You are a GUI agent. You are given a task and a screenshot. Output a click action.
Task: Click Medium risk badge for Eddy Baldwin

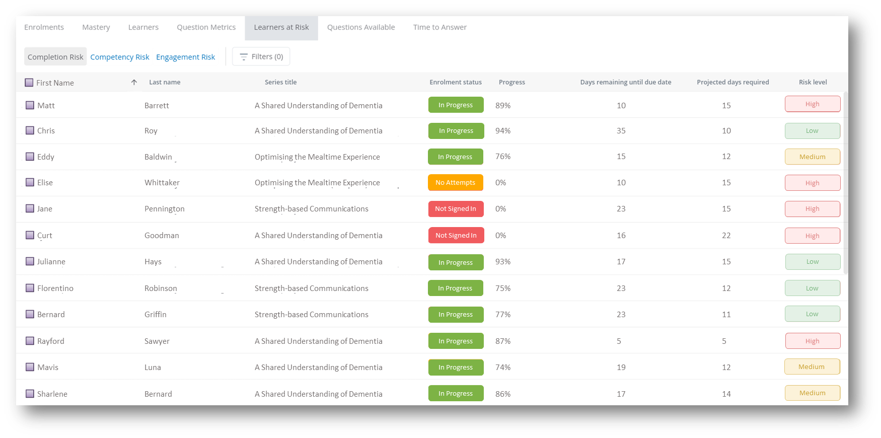[812, 157]
